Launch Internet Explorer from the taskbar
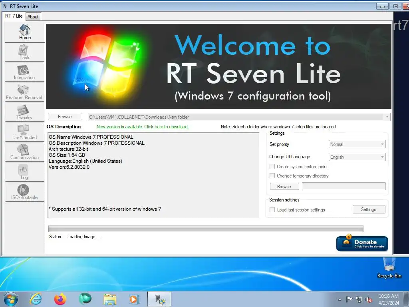 click(x=36, y=299)
